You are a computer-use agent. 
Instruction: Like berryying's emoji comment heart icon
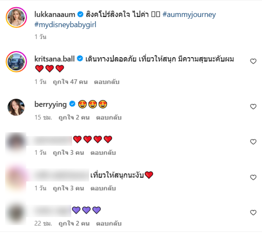(x=253, y=107)
